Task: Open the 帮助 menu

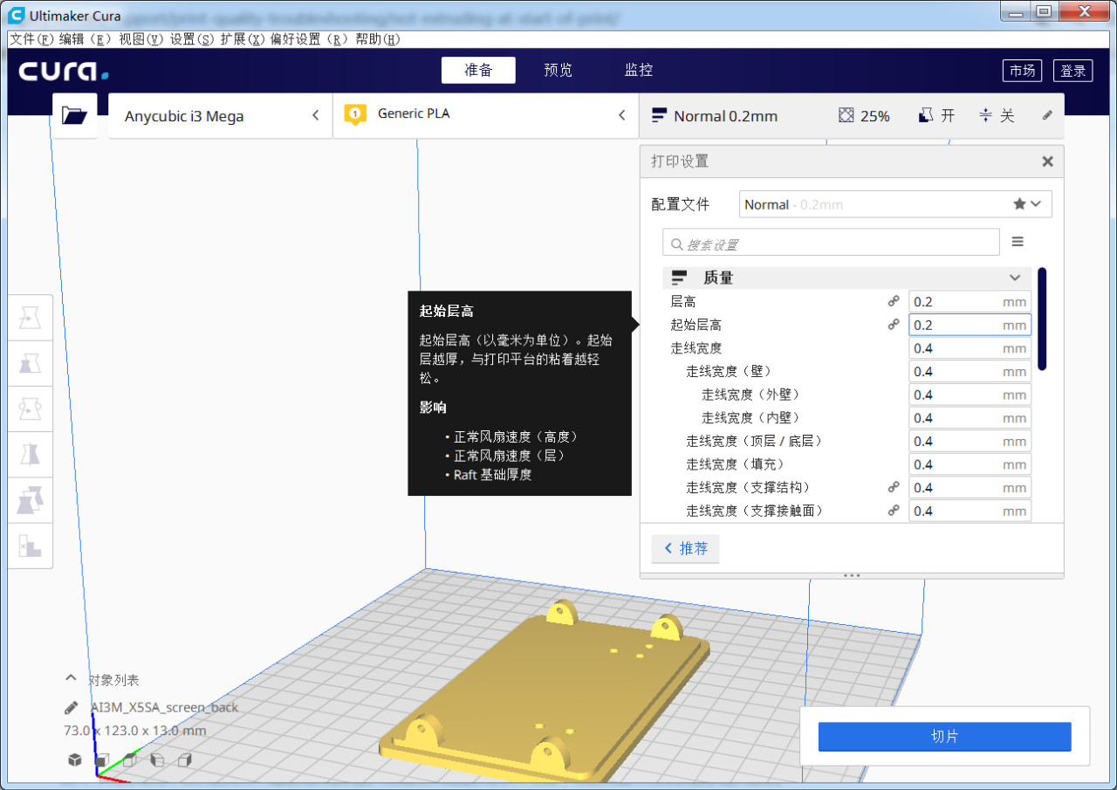Action: [378, 39]
